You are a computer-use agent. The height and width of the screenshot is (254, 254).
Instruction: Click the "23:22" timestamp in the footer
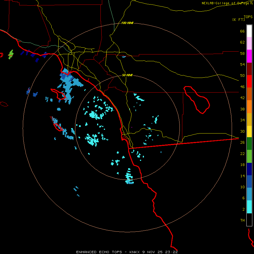[x=171, y=252]
